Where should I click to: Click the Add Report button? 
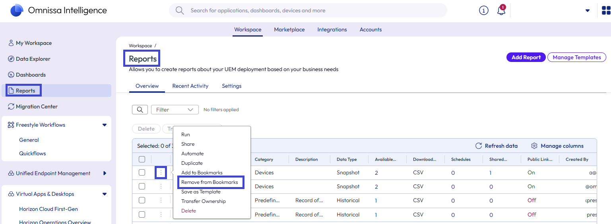point(526,57)
